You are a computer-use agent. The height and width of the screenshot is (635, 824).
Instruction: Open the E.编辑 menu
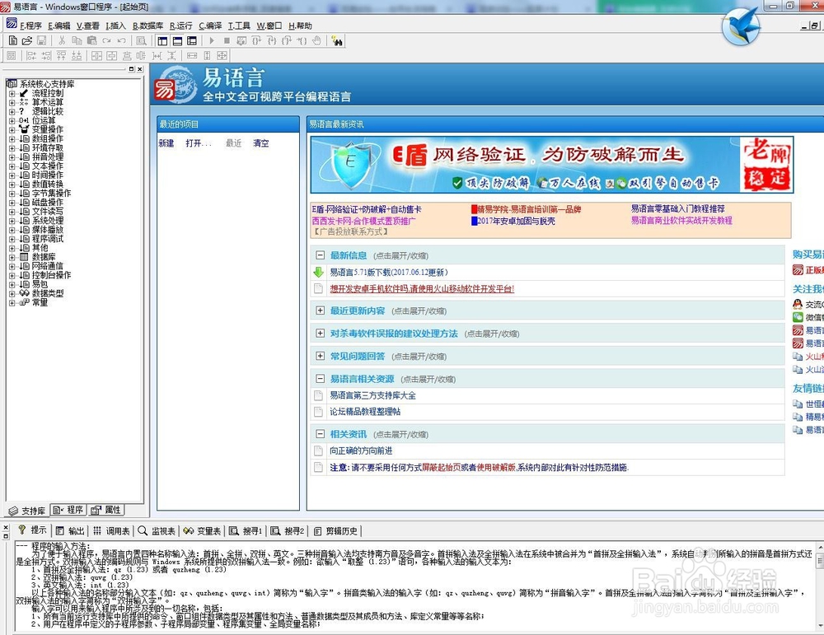coord(59,26)
